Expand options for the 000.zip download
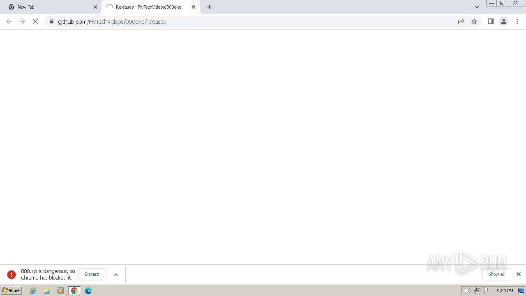The height and width of the screenshot is (296, 526). point(116,275)
